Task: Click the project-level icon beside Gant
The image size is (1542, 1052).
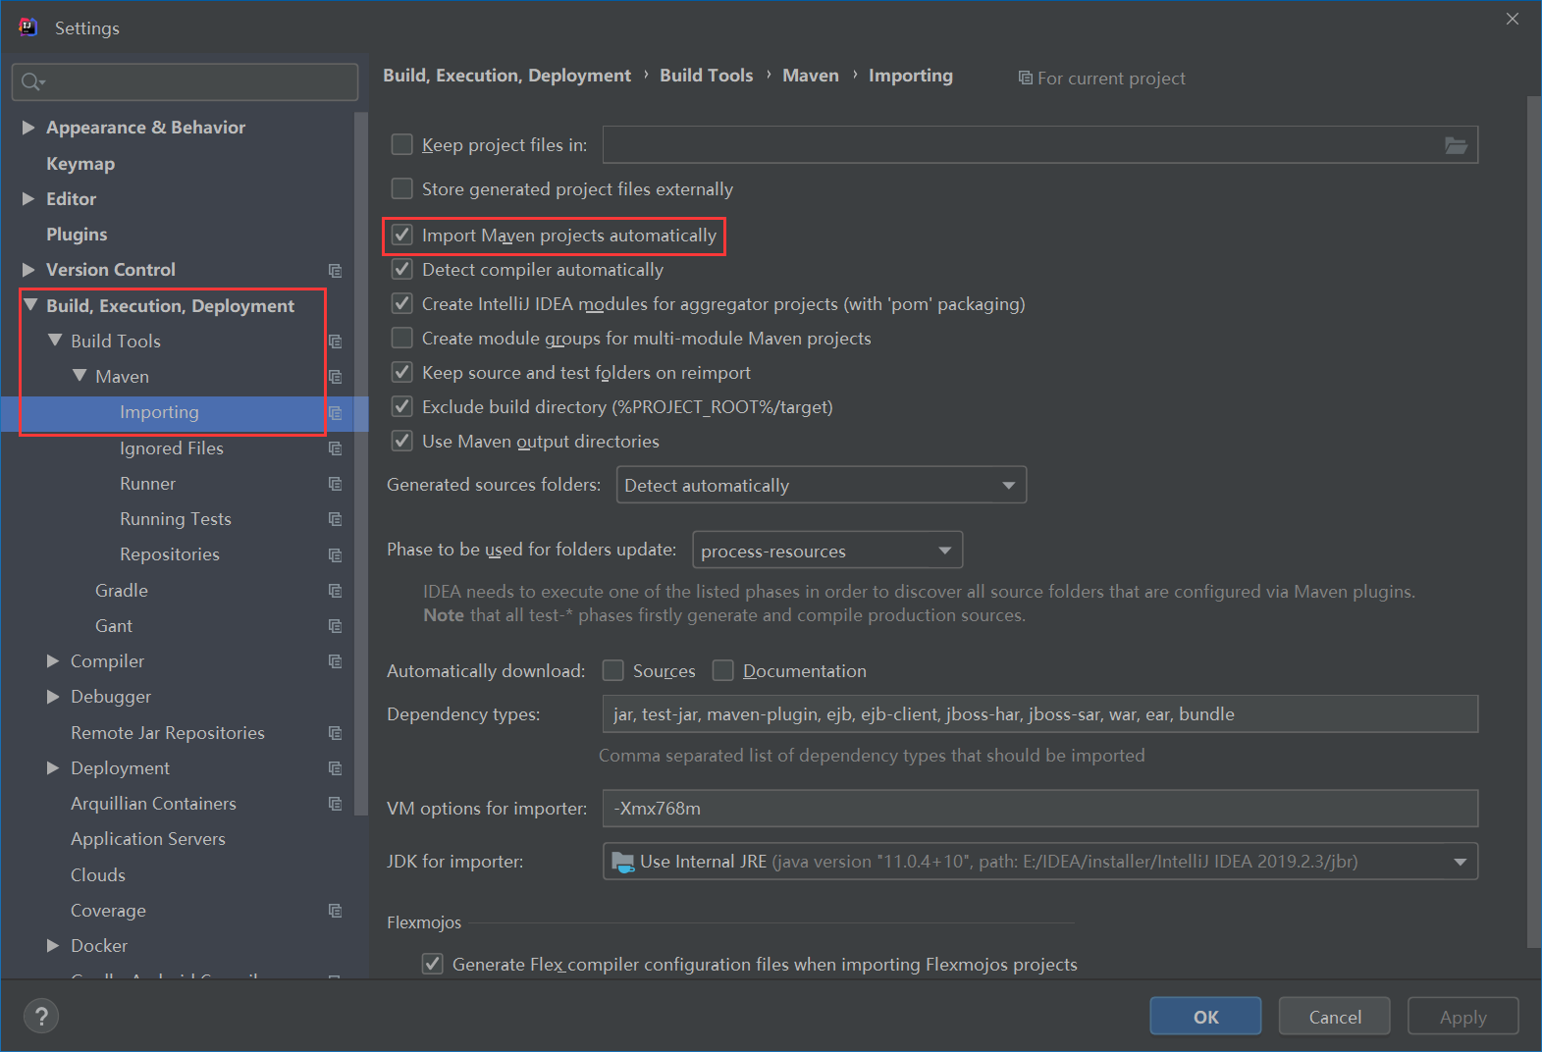Action: click(x=335, y=626)
